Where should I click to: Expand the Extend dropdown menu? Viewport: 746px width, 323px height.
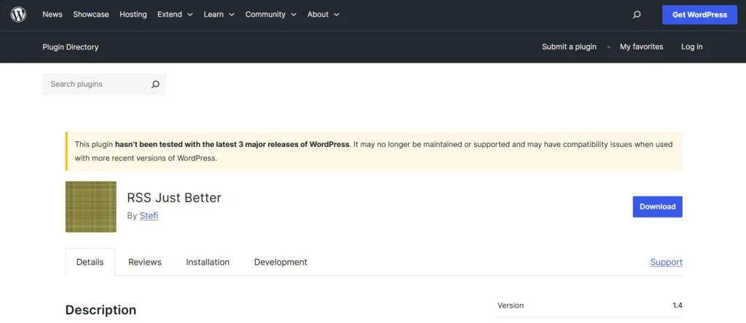coord(175,15)
